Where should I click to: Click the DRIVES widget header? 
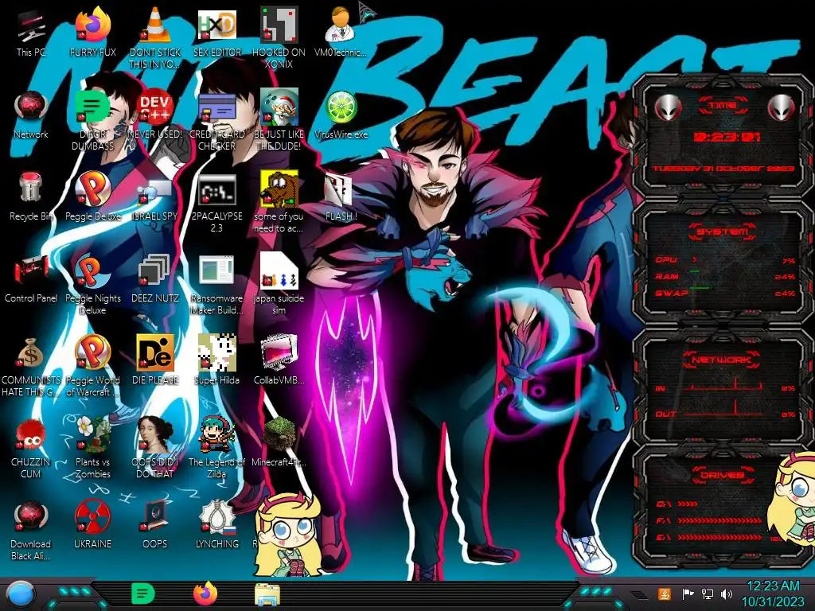[x=723, y=475]
